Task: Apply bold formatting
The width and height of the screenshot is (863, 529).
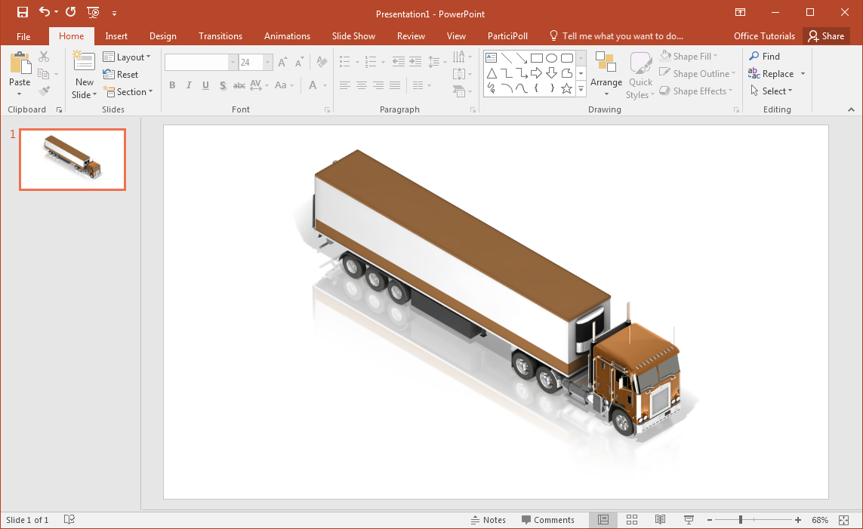Action: point(172,85)
